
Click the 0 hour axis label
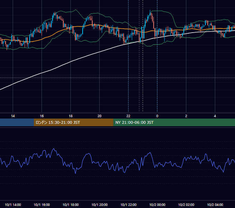tap(157, 116)
